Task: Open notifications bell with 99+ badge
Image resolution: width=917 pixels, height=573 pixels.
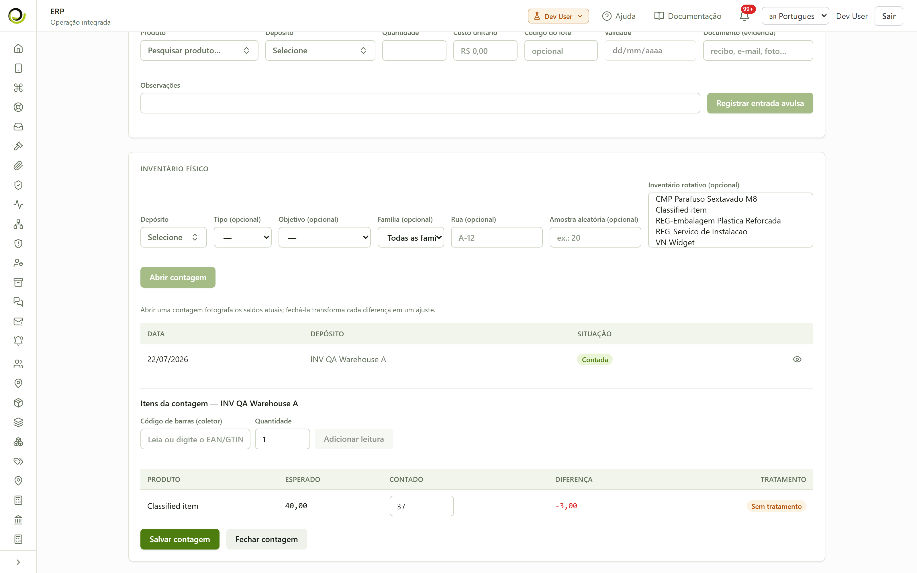Action: (744, 16)
